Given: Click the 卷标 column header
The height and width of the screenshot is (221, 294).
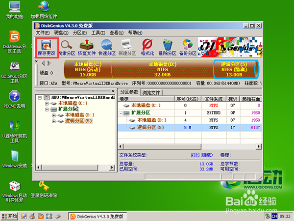Looking at the screenshot, I should pos(146,99).
